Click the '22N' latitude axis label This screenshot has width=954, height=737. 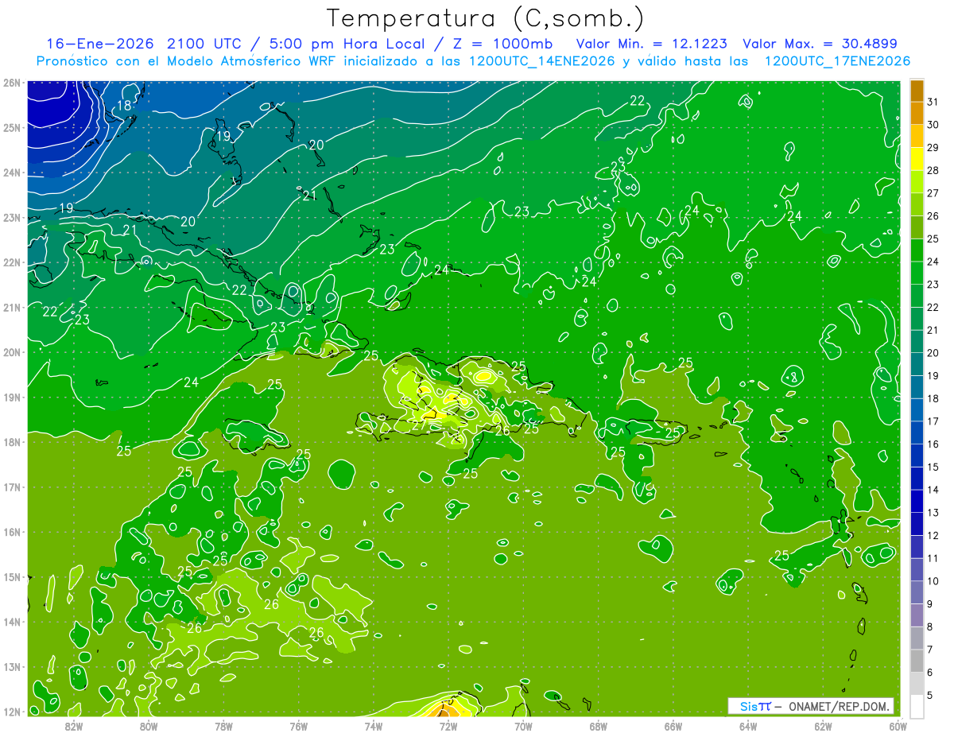pos(11,262)
